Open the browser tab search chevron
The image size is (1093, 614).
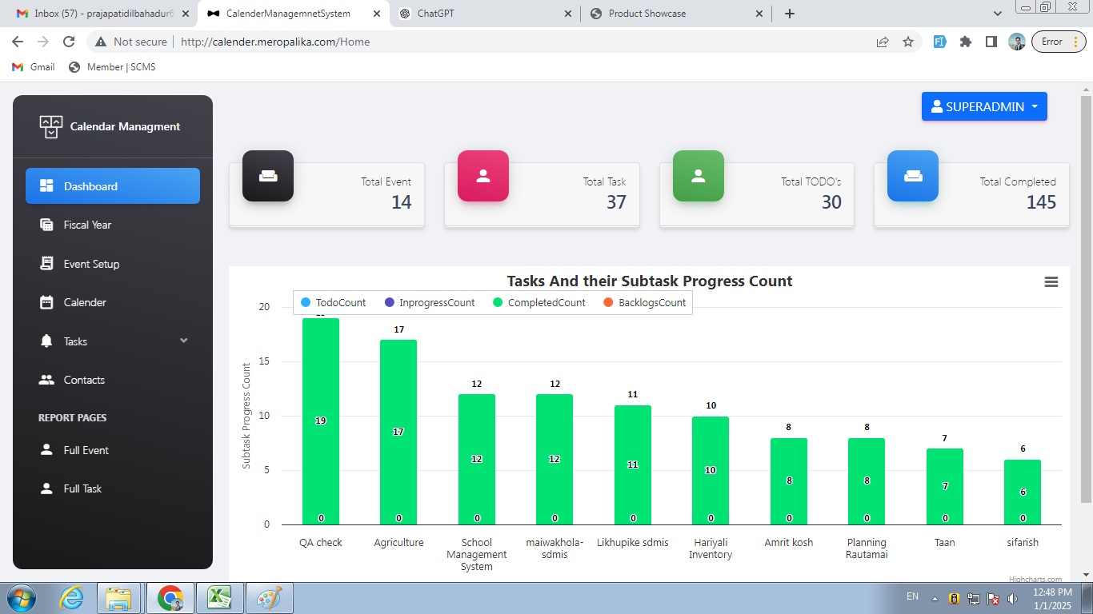point(997,14)
